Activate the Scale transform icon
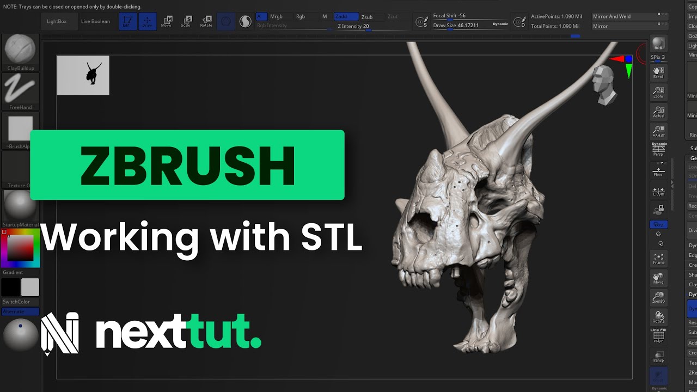Image resolution: width=697 pixels, height=392 pixels. (186, 21)
